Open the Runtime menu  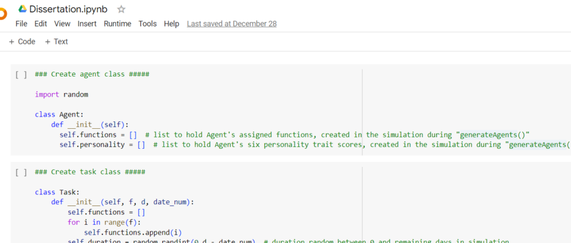point(117,24)
